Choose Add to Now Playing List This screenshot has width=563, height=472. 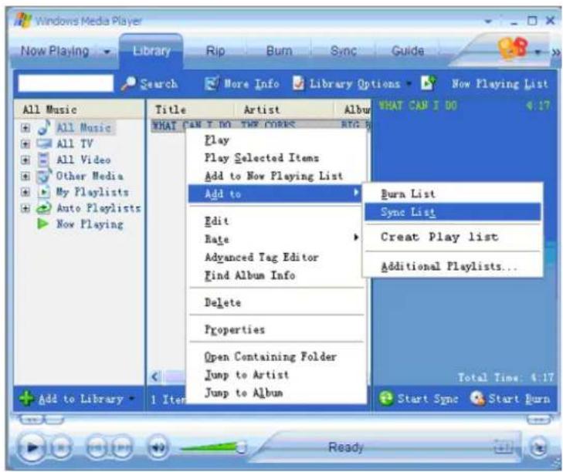pos(277,176)
